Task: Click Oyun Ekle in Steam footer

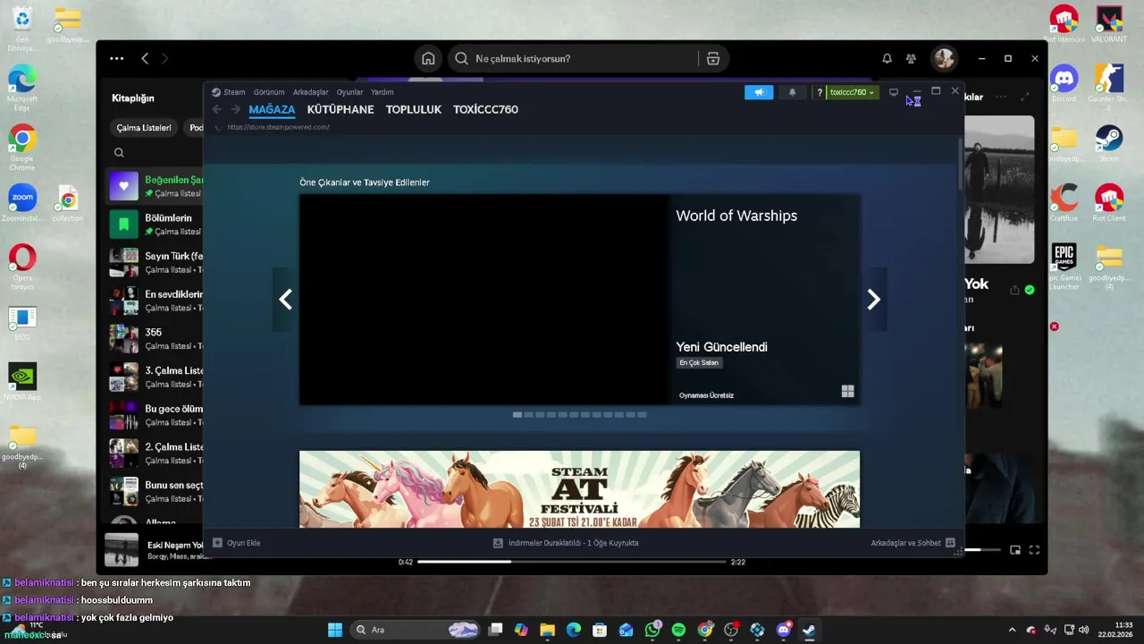Action: (237, 543)
